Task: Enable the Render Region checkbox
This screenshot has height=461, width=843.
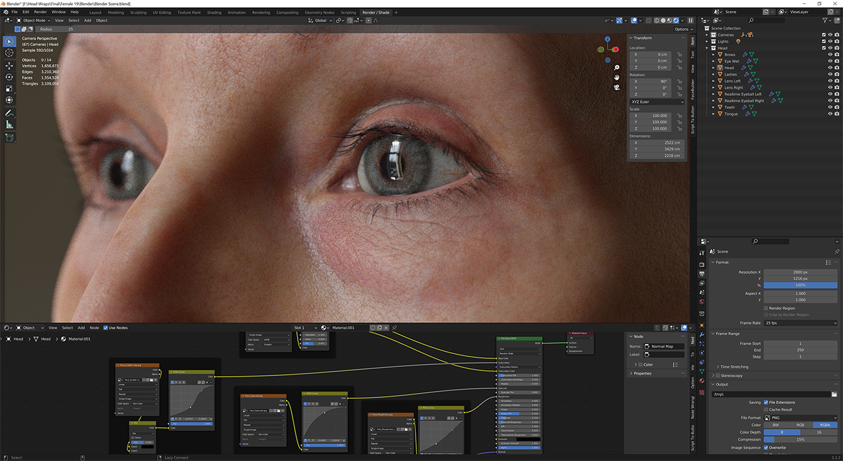Action: click(x=767, y=307)
